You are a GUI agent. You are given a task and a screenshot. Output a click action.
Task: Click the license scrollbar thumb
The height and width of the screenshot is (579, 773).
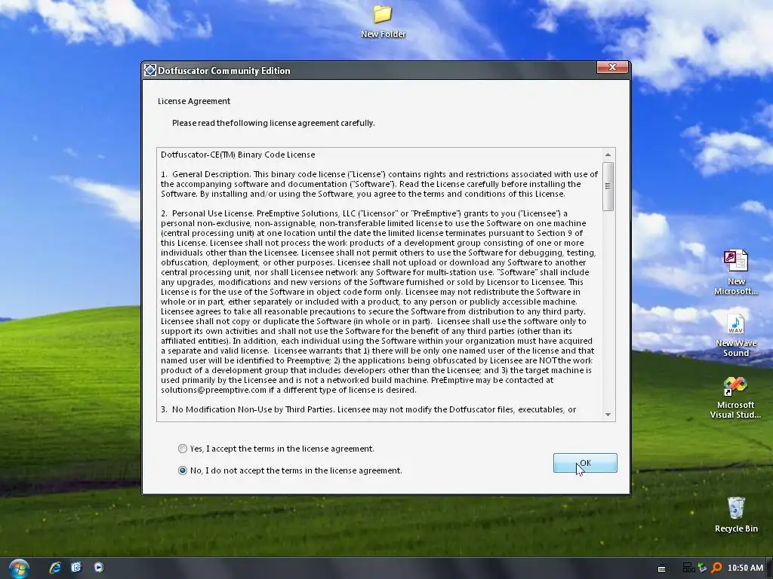click(608, 186)
